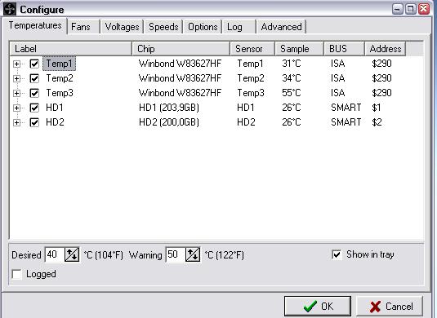Image resolution: width=437 pixels, height=318 pixels.
Task: Click the Warning temperature spinner arrows
Action: (193, 254)
